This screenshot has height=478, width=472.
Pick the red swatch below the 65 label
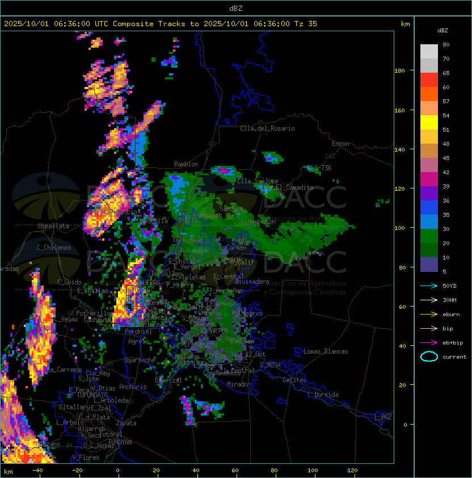tap(429, 80)
